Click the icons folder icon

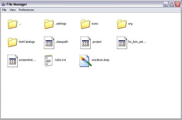[x=85, y=24]
